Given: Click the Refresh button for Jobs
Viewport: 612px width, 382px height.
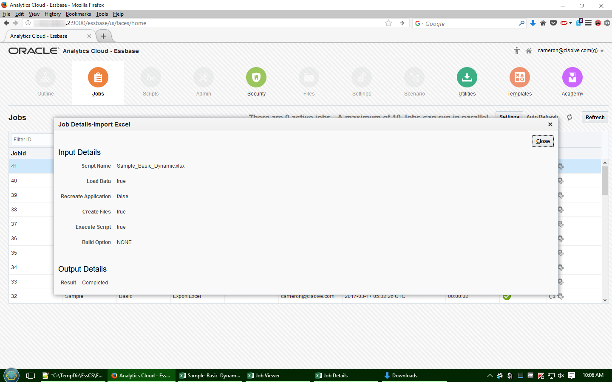Looking at the screenshot, I should coord(595,118).
